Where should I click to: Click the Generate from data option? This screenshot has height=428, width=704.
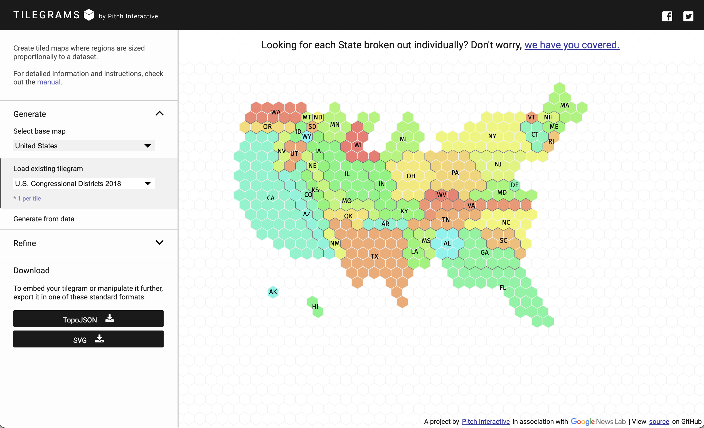click(44, 219)
